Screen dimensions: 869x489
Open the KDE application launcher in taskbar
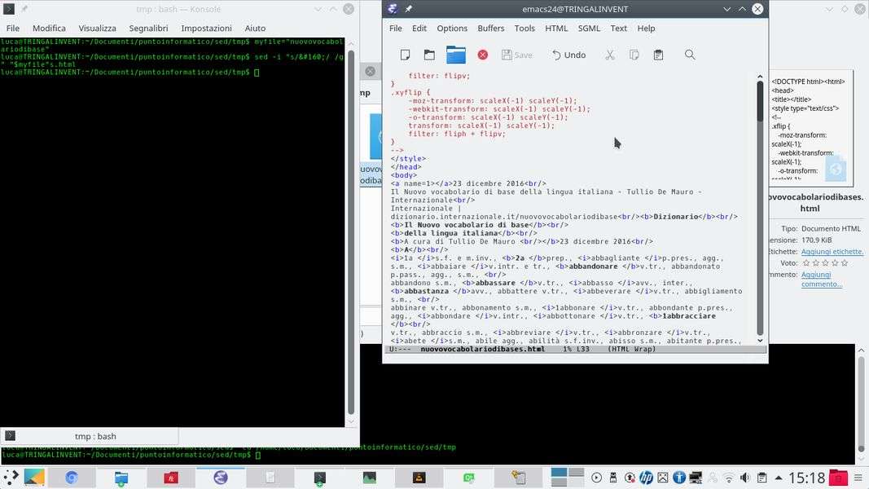(11, 478)
